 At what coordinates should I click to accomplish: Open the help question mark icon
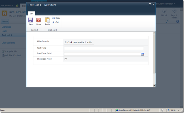[x=178, y=21]
